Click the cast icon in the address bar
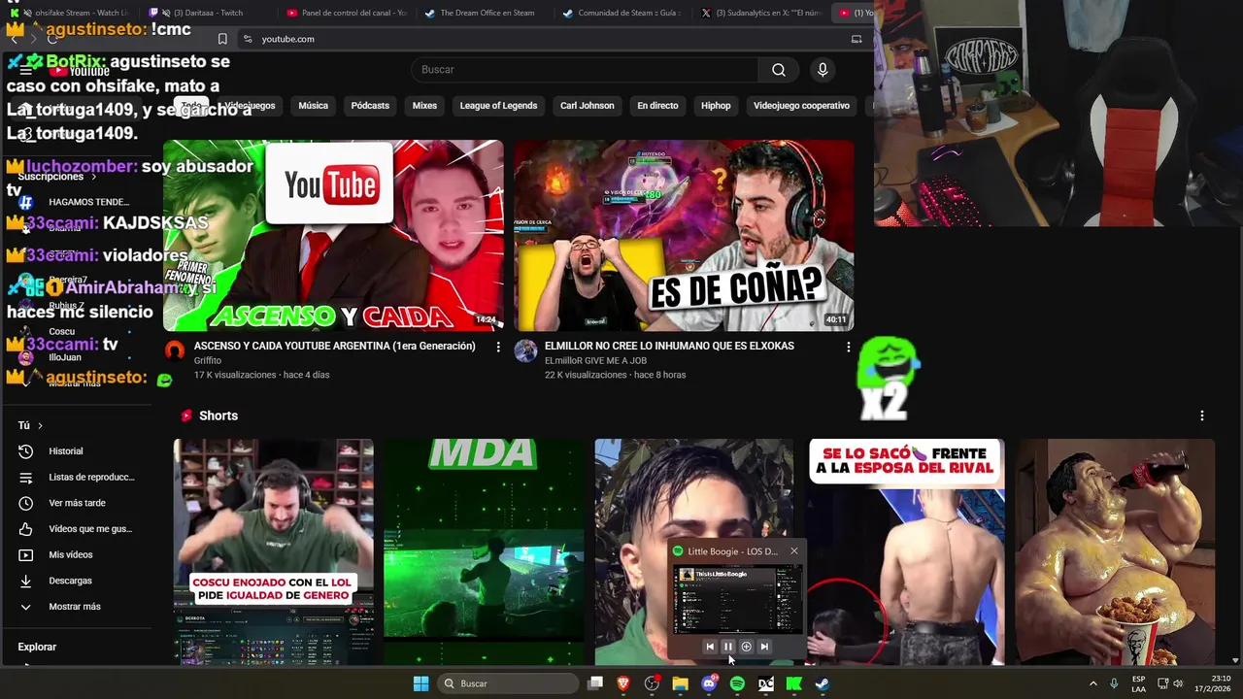Viewport: 1243px width, 699px height. 857,39
